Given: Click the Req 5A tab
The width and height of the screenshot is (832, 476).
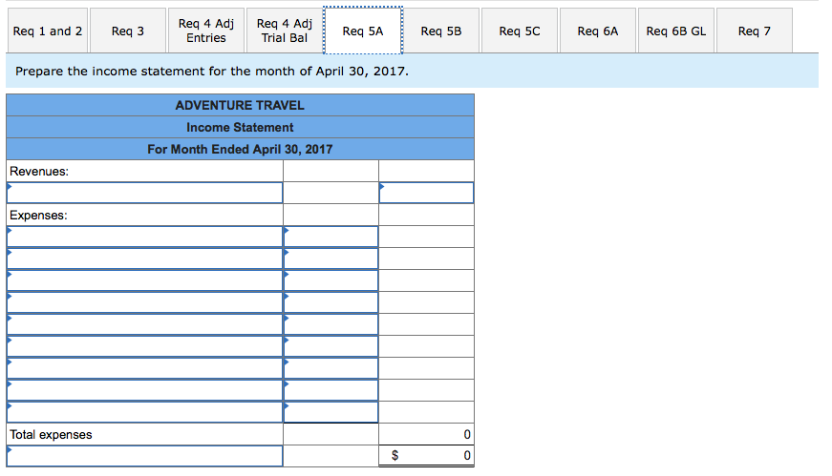Looking at the screenshot, I should pos(363,31).
